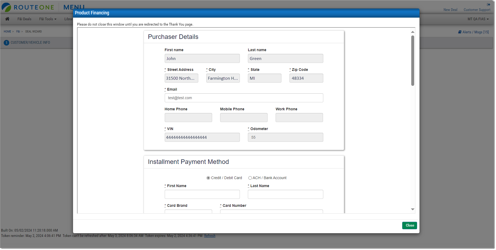
Task: Click the Street Address field
Action: point(181,78)
